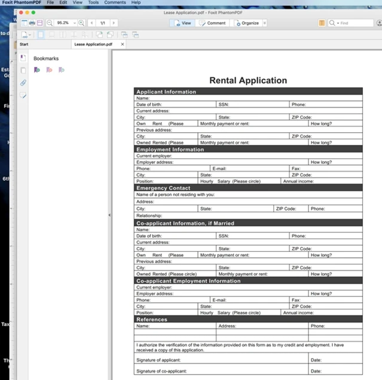
Task: Switch to the View tab
Action: [x=182, y=23]
